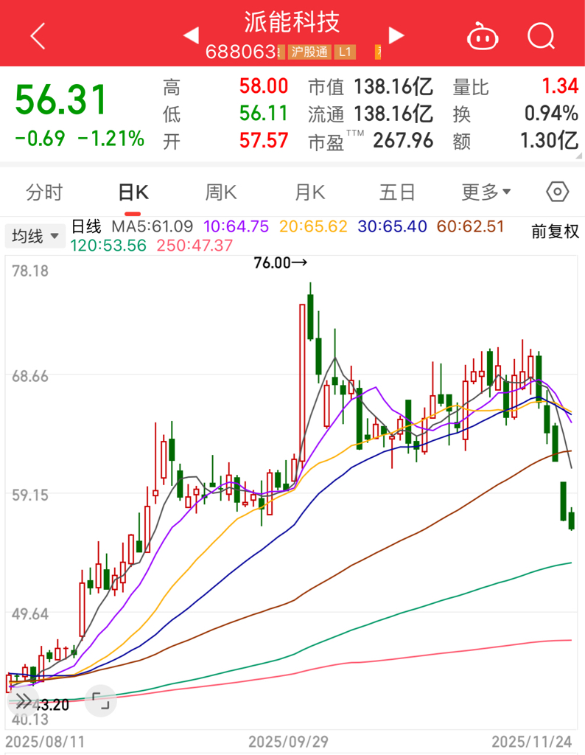The height and width of the screenshot is (755, 585).
Task: Tap the 市盈 267.96 value
Action: coord(403,141)
